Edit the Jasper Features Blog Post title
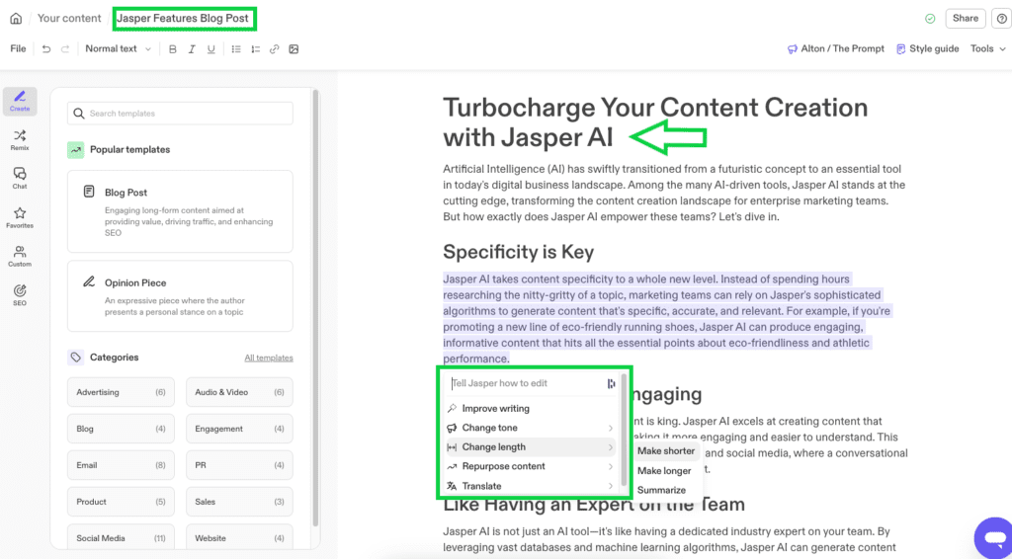The height and width of the screenshot is (559, 1012). tap(183, 18)
